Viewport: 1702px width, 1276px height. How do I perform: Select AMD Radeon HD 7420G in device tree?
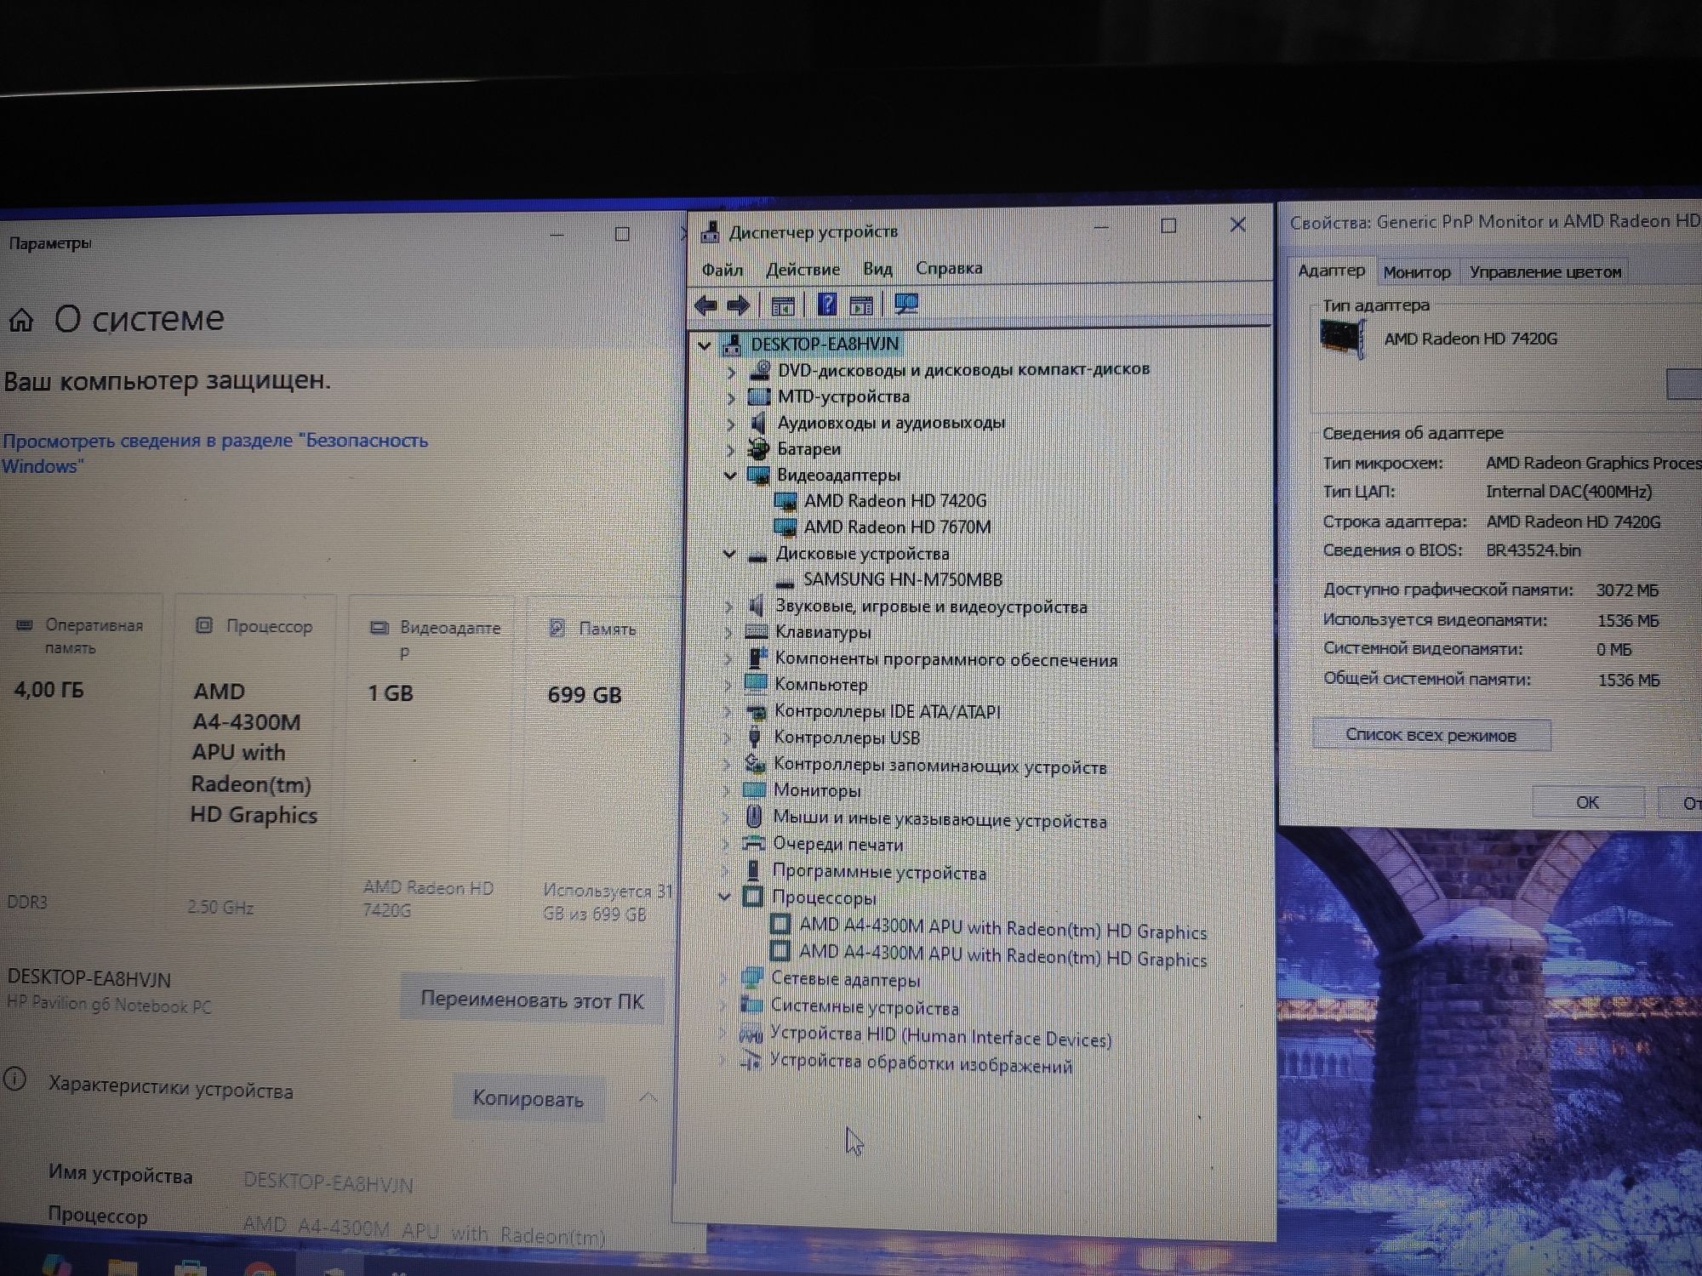click(x=895, y=501)
